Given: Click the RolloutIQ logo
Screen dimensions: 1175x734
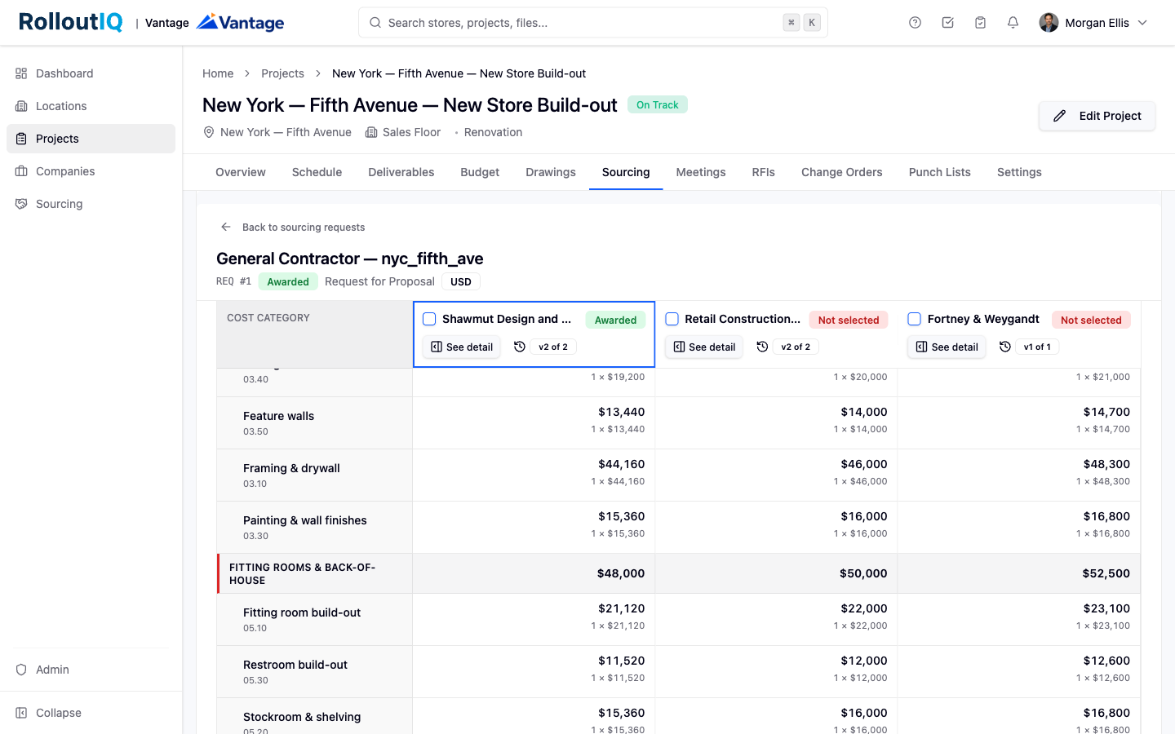Looking at the screenshot, I should 70,22.
